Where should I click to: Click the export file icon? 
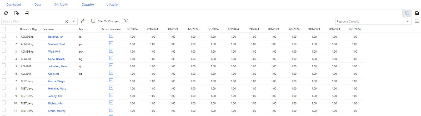tap(17, 13)
